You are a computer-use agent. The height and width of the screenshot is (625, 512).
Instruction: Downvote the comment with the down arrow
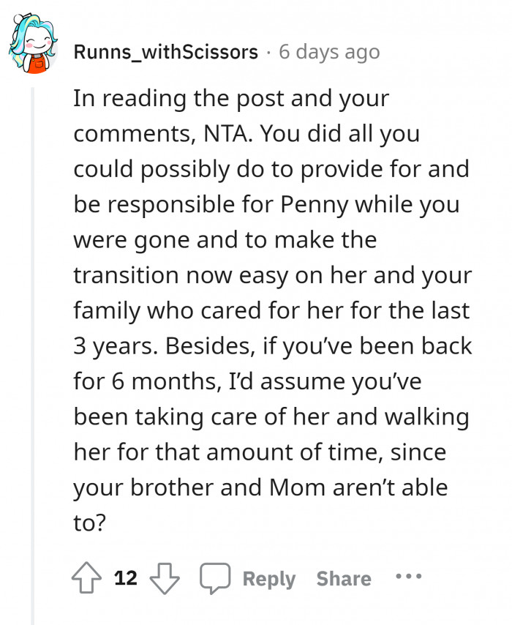166,578
